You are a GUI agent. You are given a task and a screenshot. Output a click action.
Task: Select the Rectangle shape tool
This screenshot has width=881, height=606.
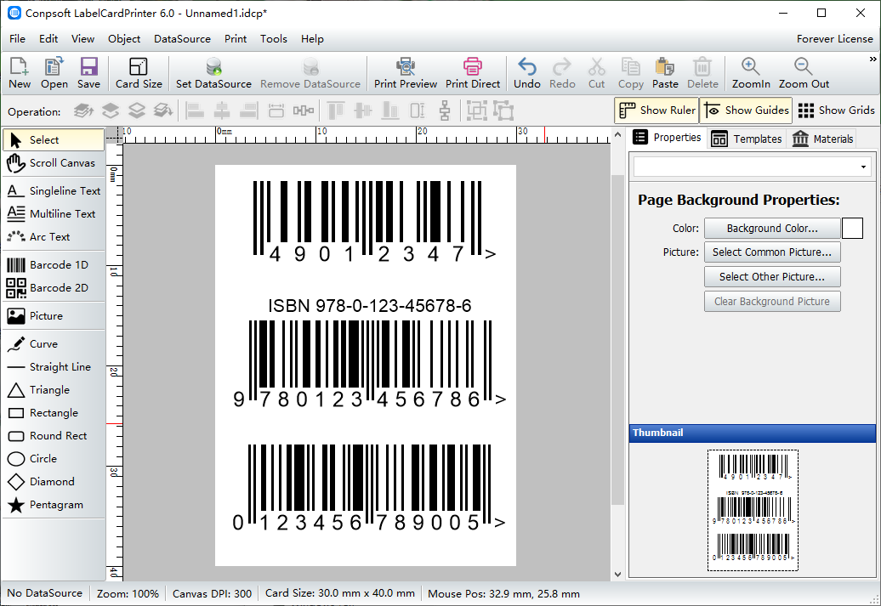54,413
